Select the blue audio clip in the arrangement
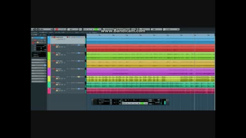The height and width of the screenshot is (138, 246). point(150,40)
